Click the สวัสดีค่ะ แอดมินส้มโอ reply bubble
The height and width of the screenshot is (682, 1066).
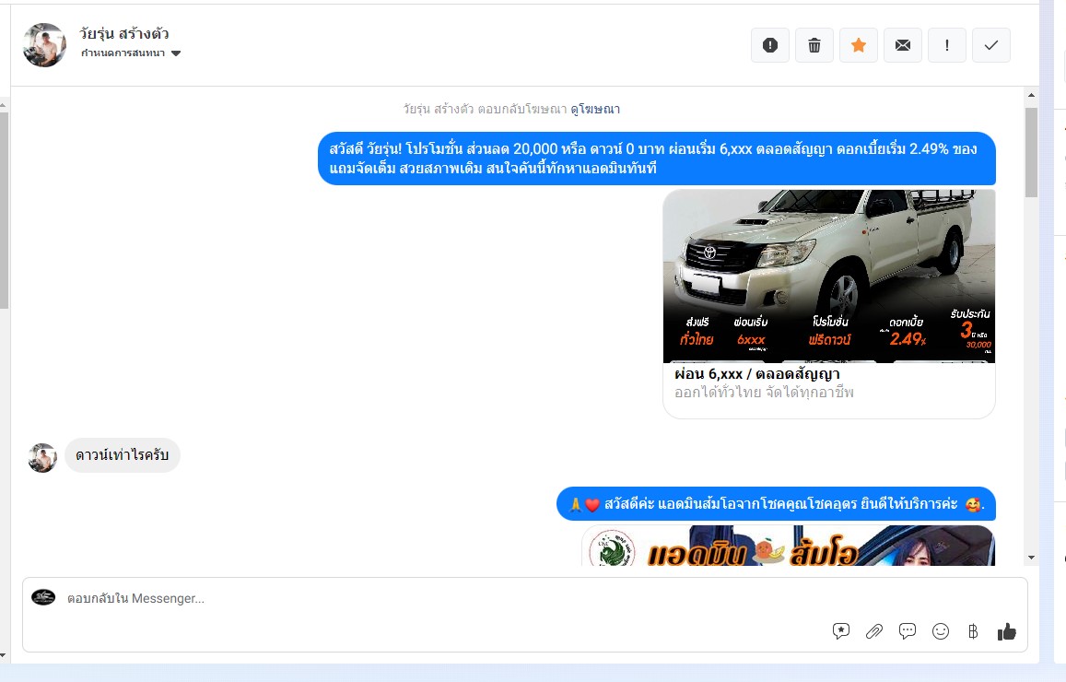776,504
